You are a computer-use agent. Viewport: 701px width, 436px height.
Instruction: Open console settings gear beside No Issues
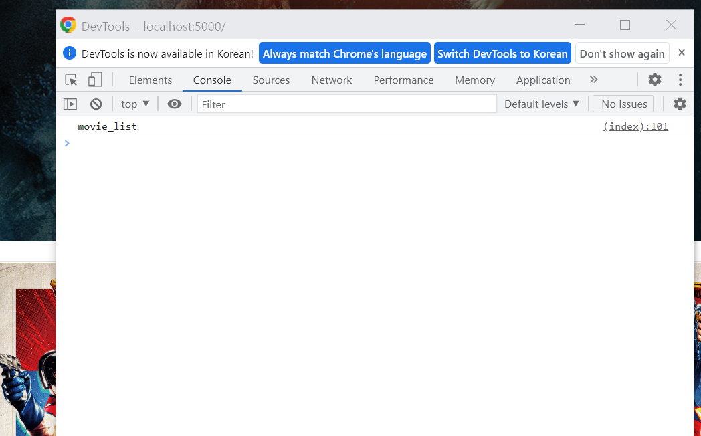click(680, 104)
